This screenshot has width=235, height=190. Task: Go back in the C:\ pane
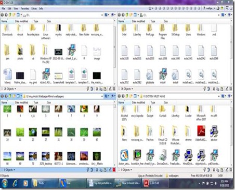(x=119, y=15)
